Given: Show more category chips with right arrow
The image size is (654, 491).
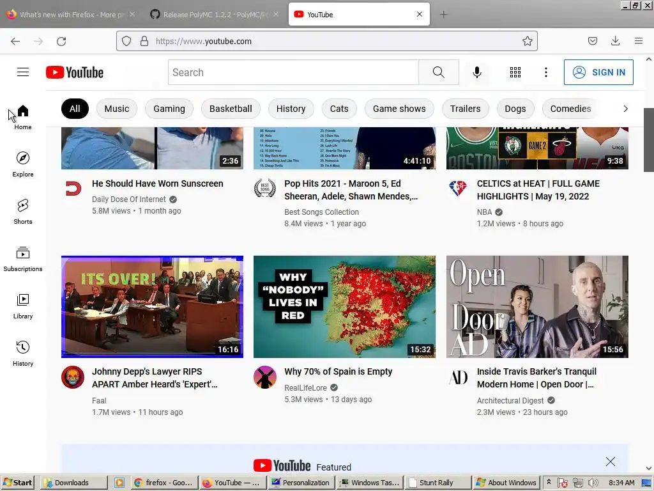Looking at the screenshot, I should coord(625,109).
